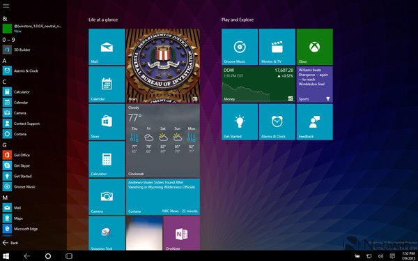Open the Movies & TV tile
This screenshot has width=418, height=261.
coord(277,47)
